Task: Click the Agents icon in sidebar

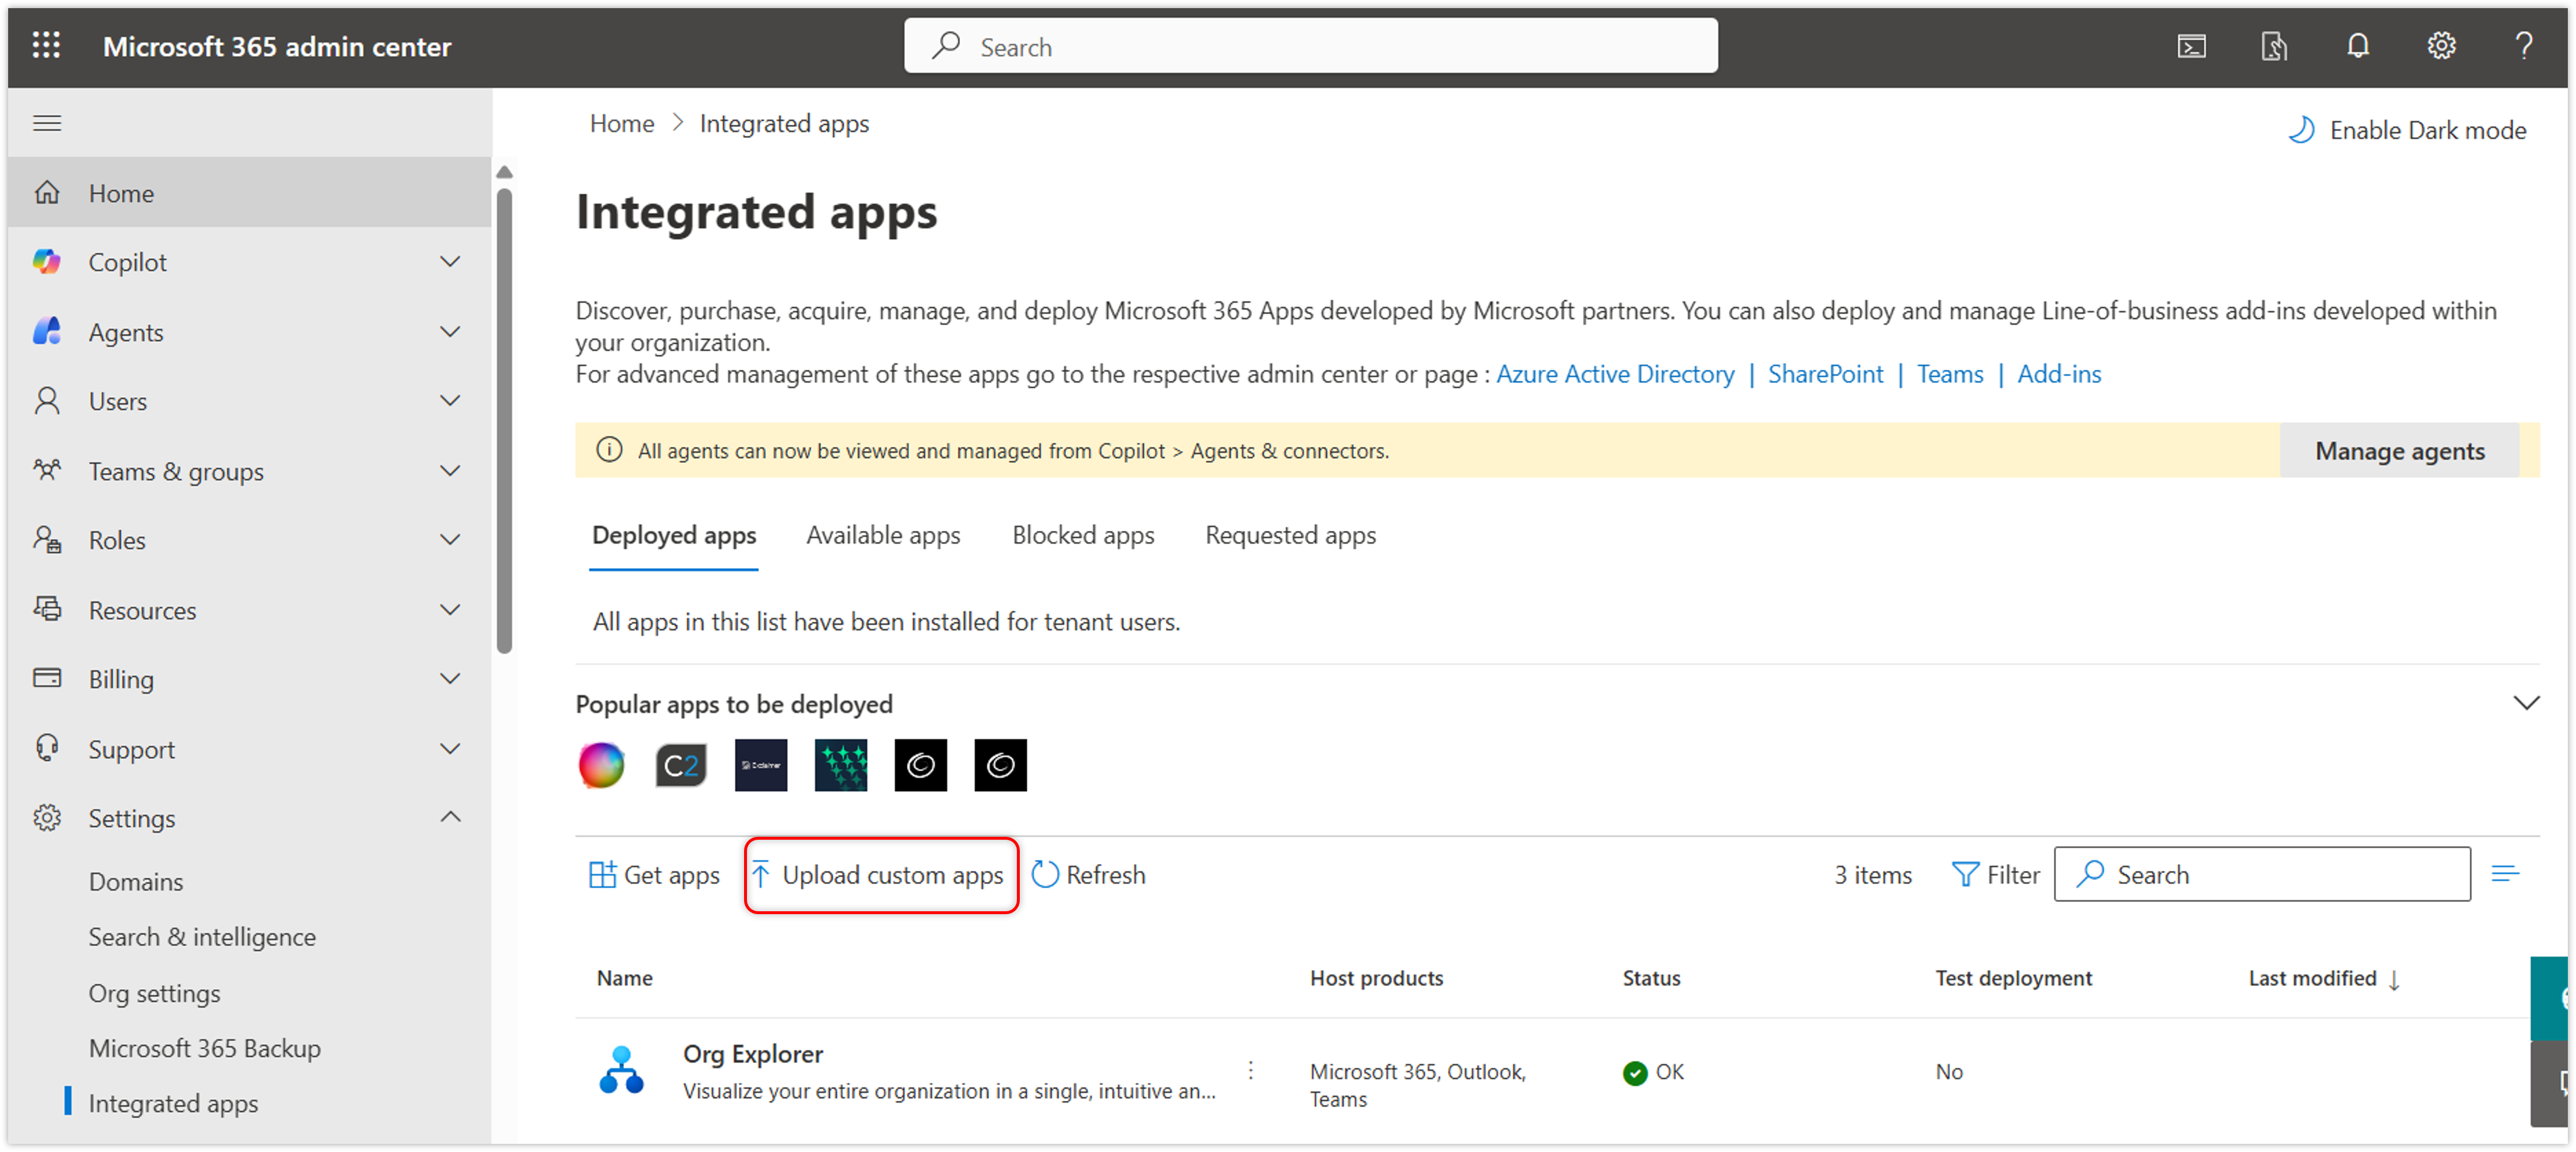Action: [47, 331]
